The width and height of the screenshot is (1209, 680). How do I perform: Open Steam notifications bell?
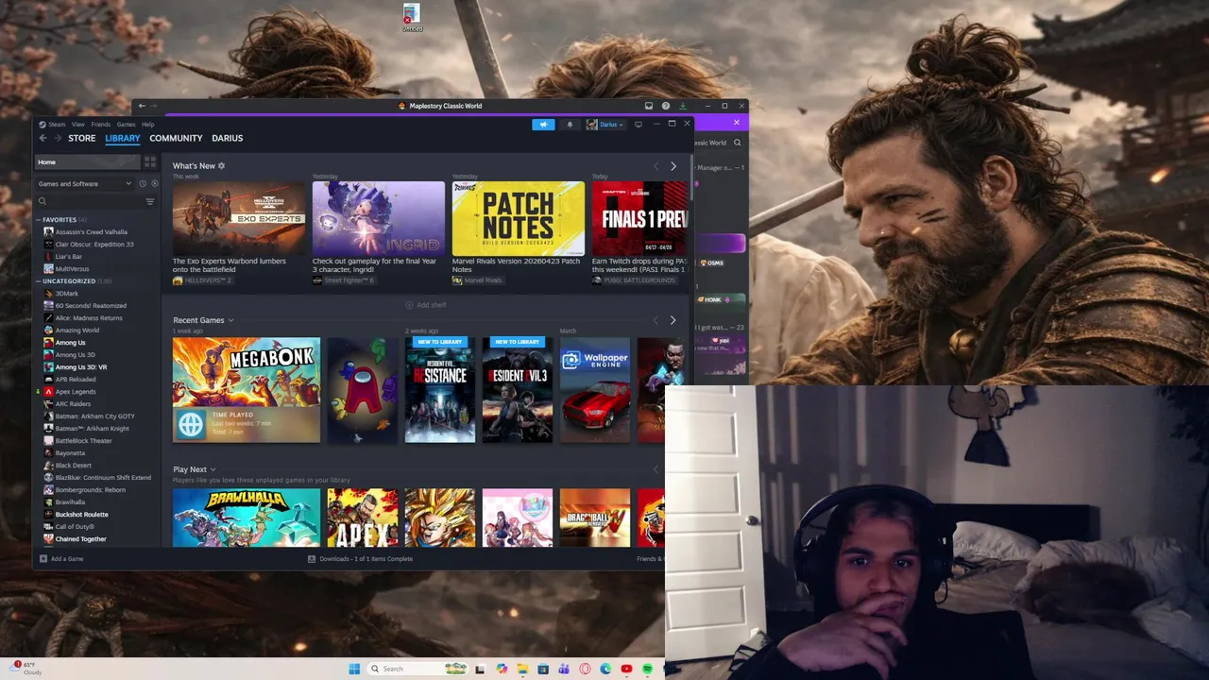pos(570,124)
